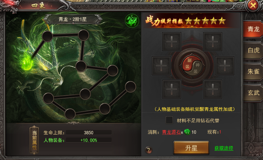Viewport: 263px width, 160px height.
Task: Add equipment in bottom-right plus slot
Action: coord(213,89)
